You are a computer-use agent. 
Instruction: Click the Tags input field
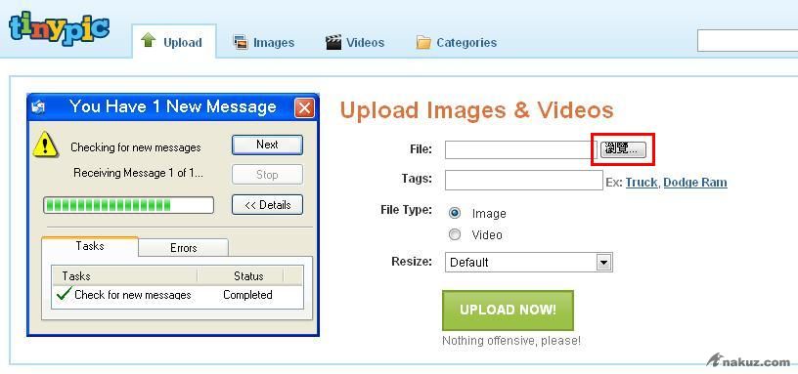pos(524,180)
